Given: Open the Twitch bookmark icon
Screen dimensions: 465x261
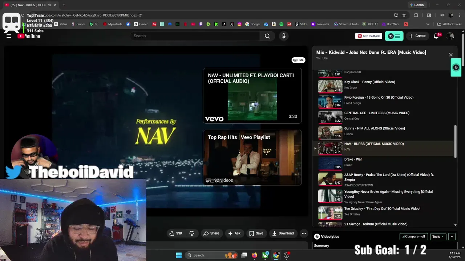Looking at the screenshot, I should click(201, 24).
